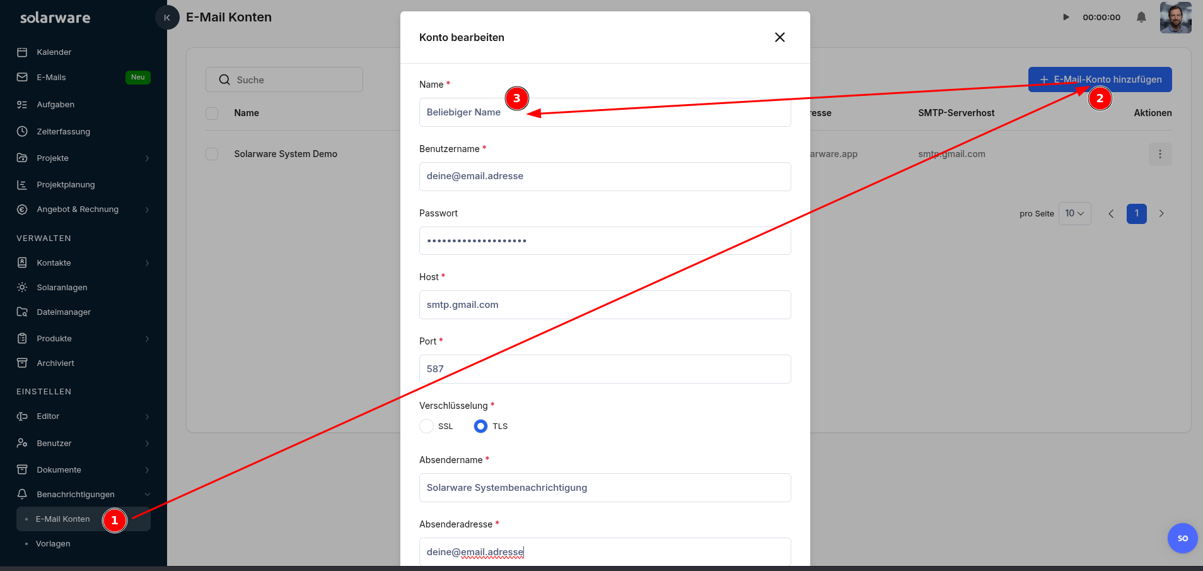This screenshot has width=1203, height=571.
Task: Click the Neu badge next to E-Mails
Action: point(138,77)
